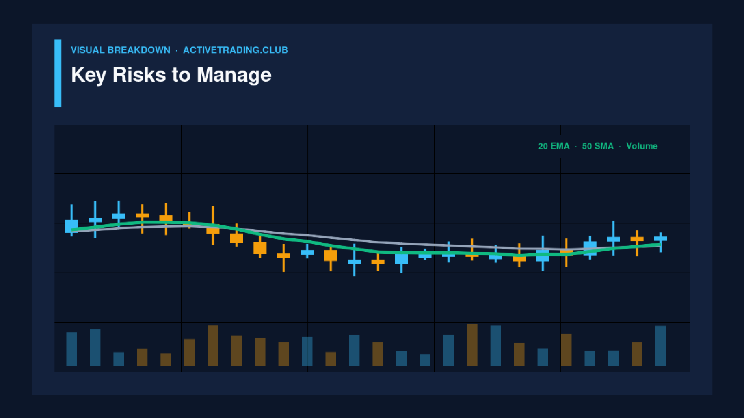This screenshot has width=744, height=418.
Task: Click the first blue candlestick
Action: (72, 221)
